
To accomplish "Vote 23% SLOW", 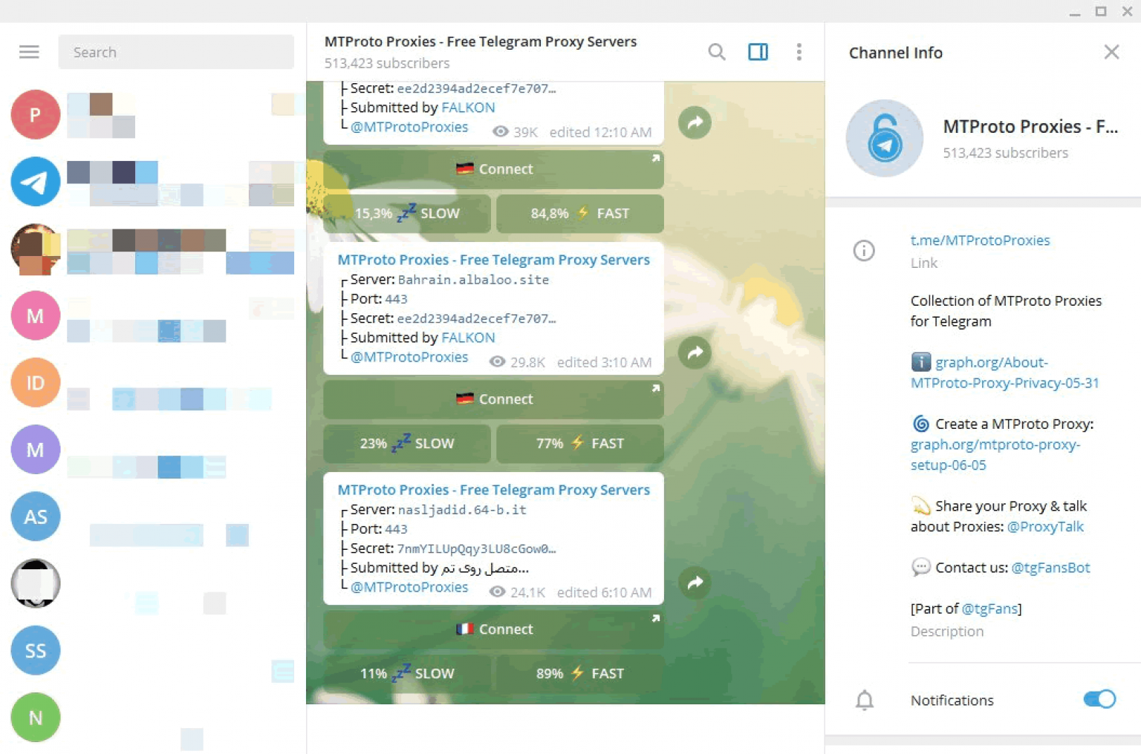I will tap(407, 444).
